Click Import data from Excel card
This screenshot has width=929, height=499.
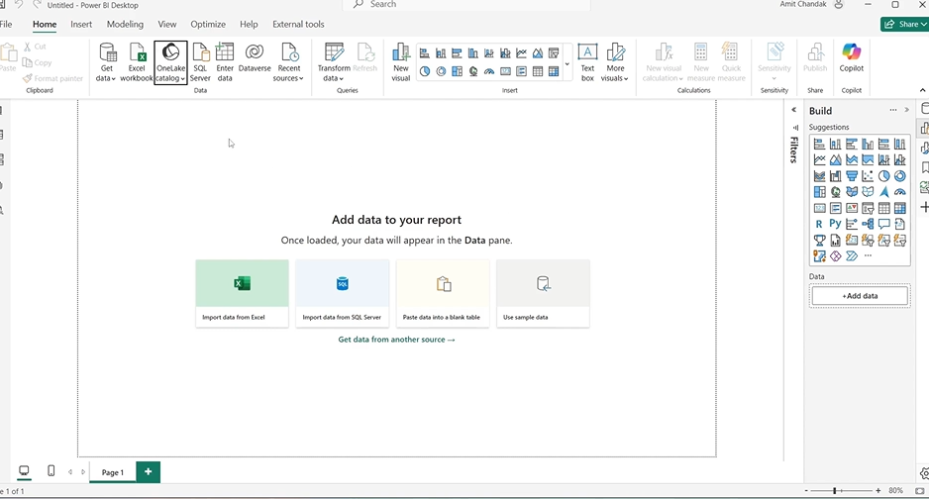[x=243, y=293]
